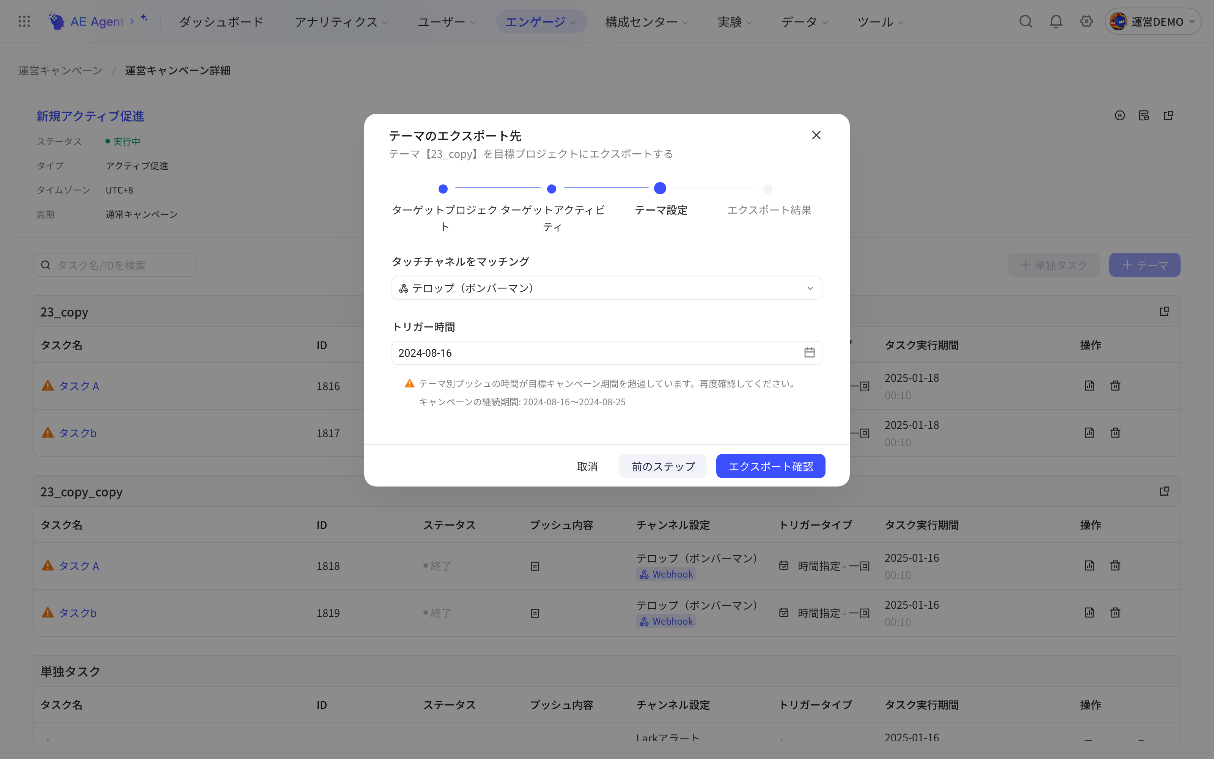Go back via 運営キャンペーン breadcrumb
The image size is (1214, 759).
[60, 70]
